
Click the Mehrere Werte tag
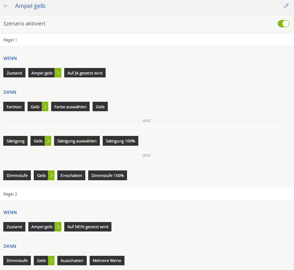click(107, 261)
